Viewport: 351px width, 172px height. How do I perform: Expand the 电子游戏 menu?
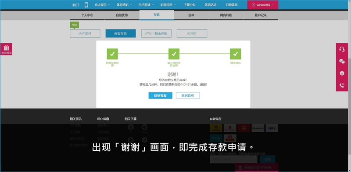point(146,5)
